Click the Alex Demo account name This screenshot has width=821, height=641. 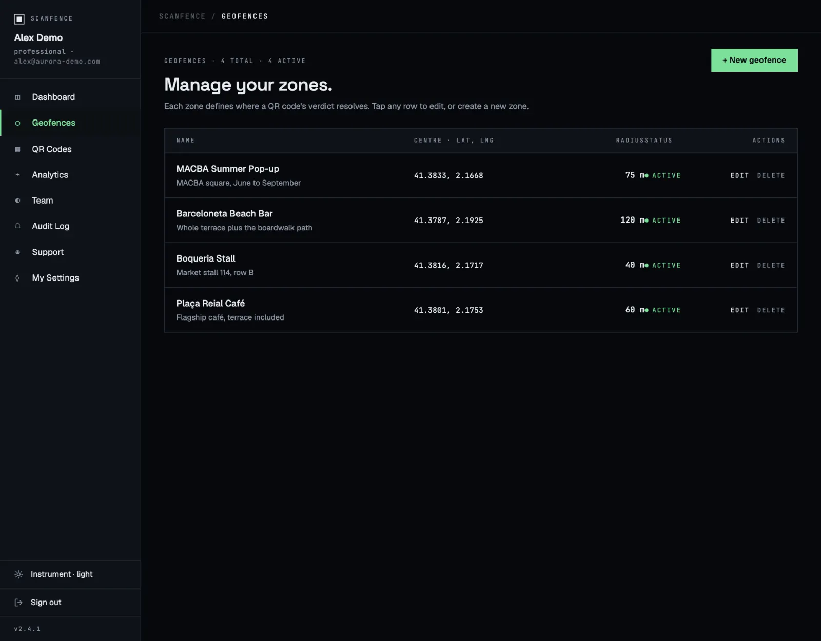pyautogui.click(x=38, y=38)
